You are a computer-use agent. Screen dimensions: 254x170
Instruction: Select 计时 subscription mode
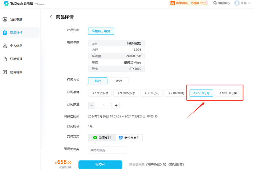tap(119, 81)
